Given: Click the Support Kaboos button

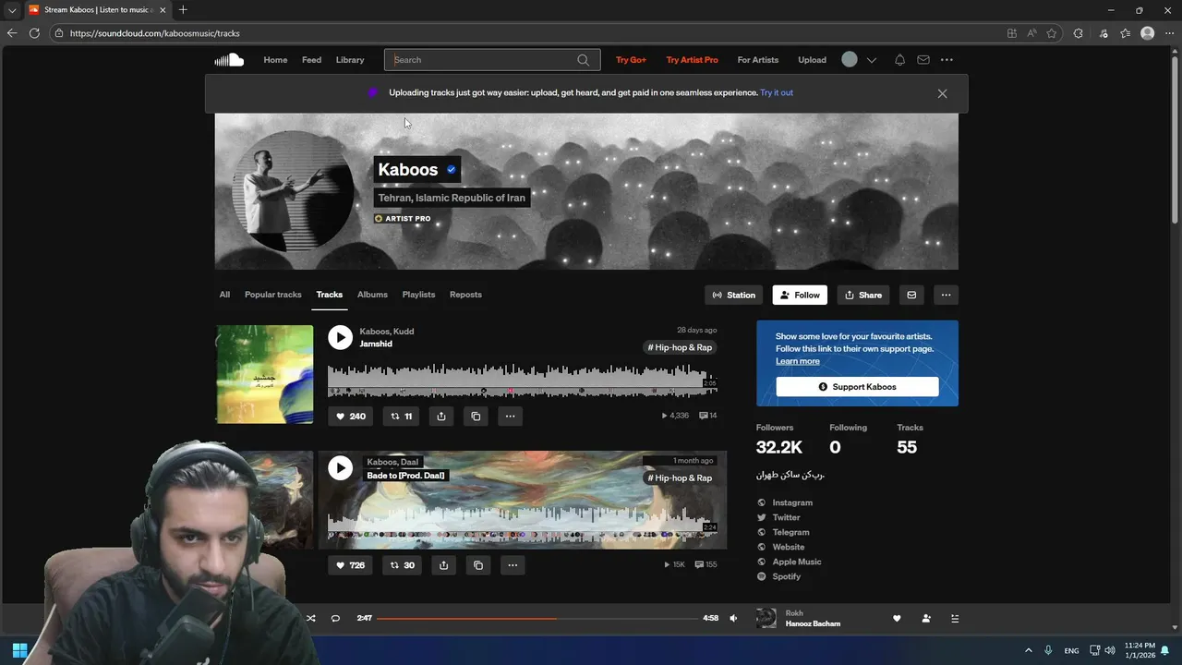Looking at the screenshot, I should tap(857, 387).
